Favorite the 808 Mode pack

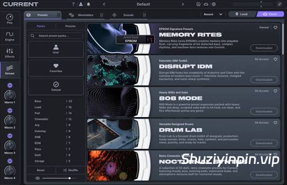276,91
